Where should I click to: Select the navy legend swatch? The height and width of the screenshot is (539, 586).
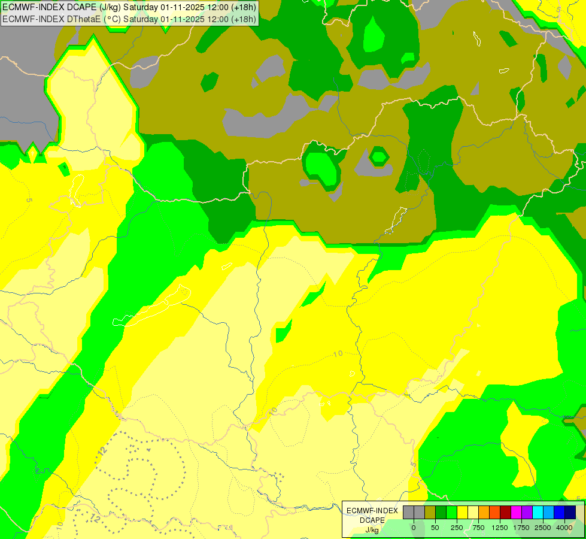pos(570,512)
